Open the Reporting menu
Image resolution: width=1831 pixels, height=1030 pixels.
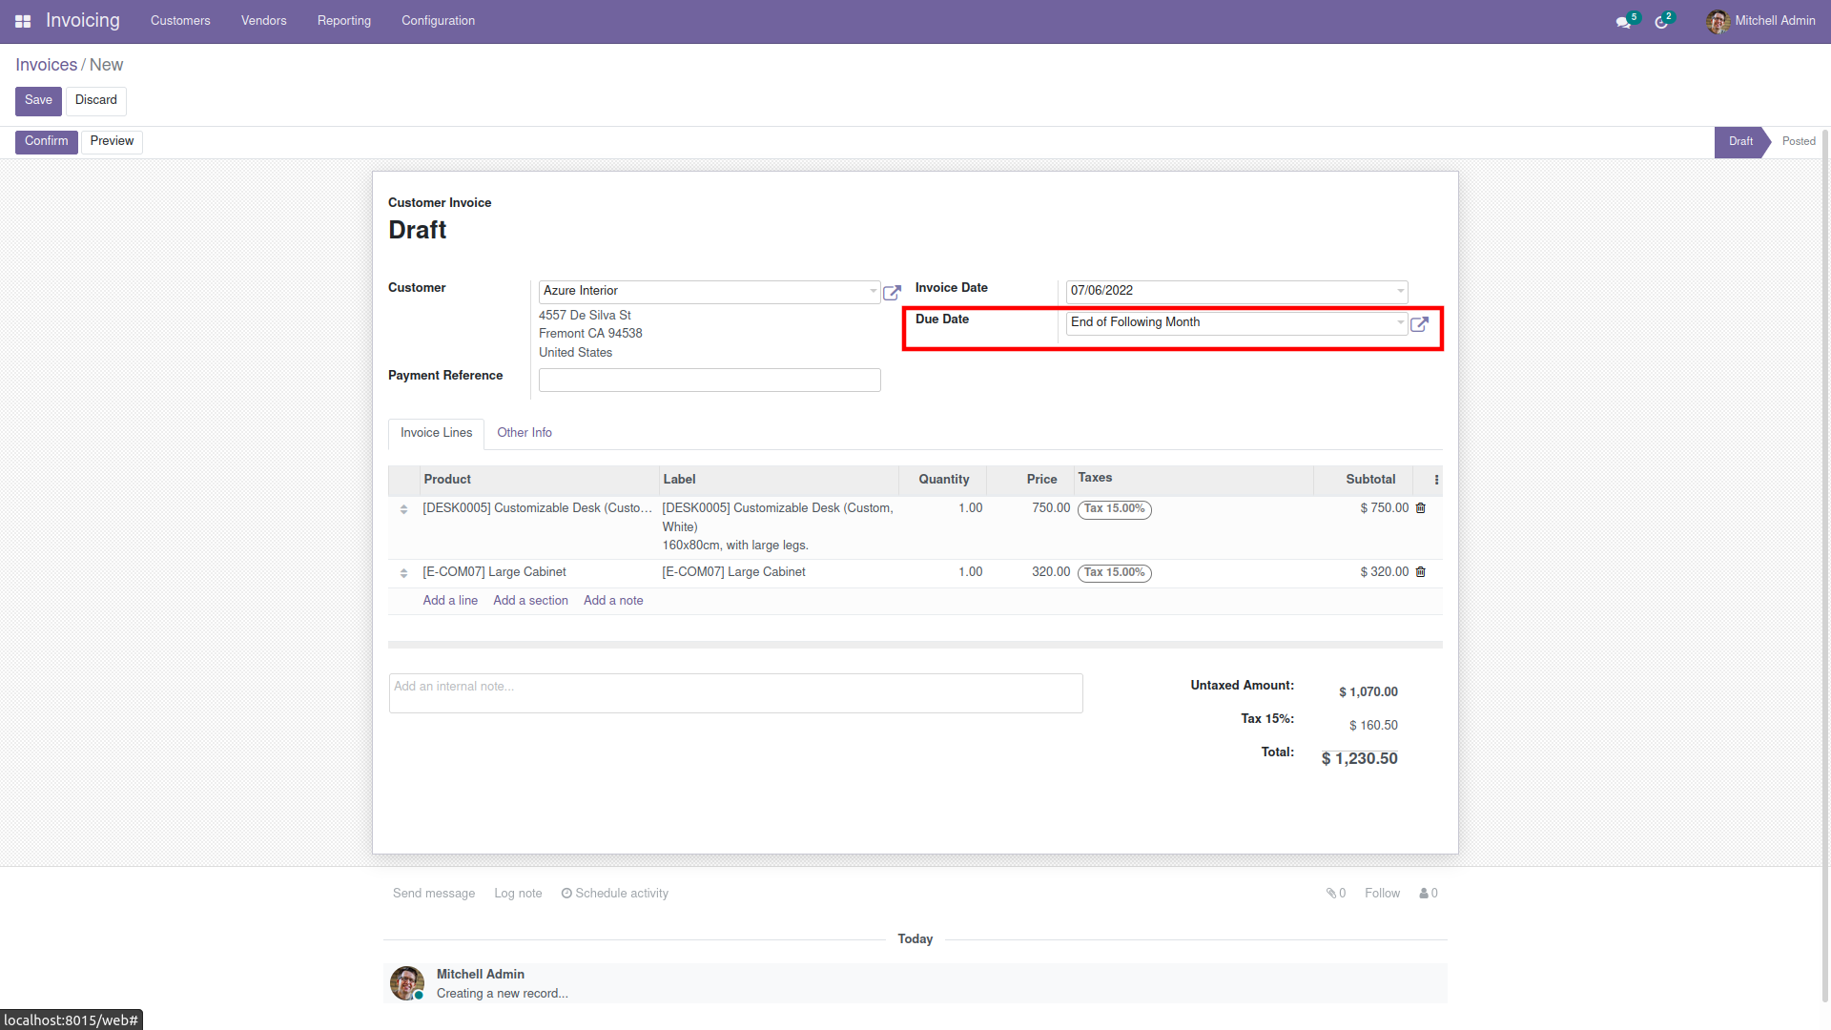tap(343, 21)
